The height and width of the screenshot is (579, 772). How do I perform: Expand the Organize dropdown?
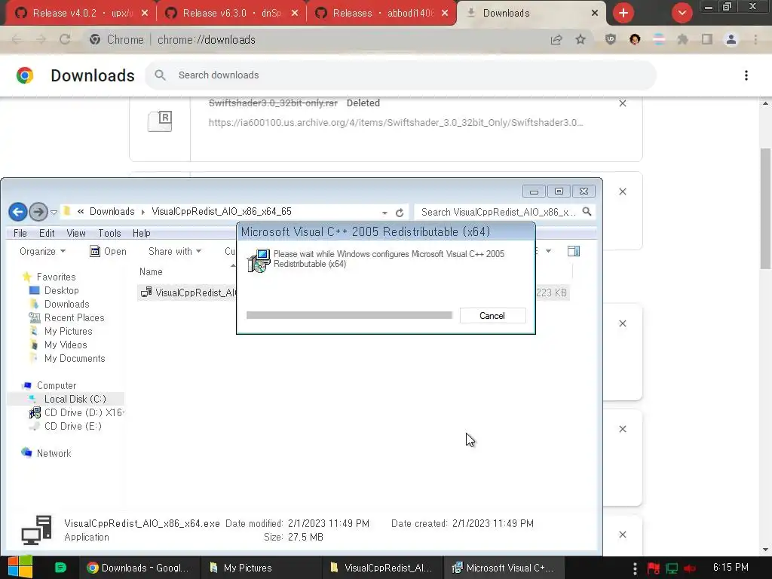click(42, 251)
